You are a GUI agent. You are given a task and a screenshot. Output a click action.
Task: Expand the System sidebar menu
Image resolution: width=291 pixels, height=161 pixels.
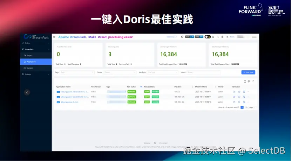(36, 43)
